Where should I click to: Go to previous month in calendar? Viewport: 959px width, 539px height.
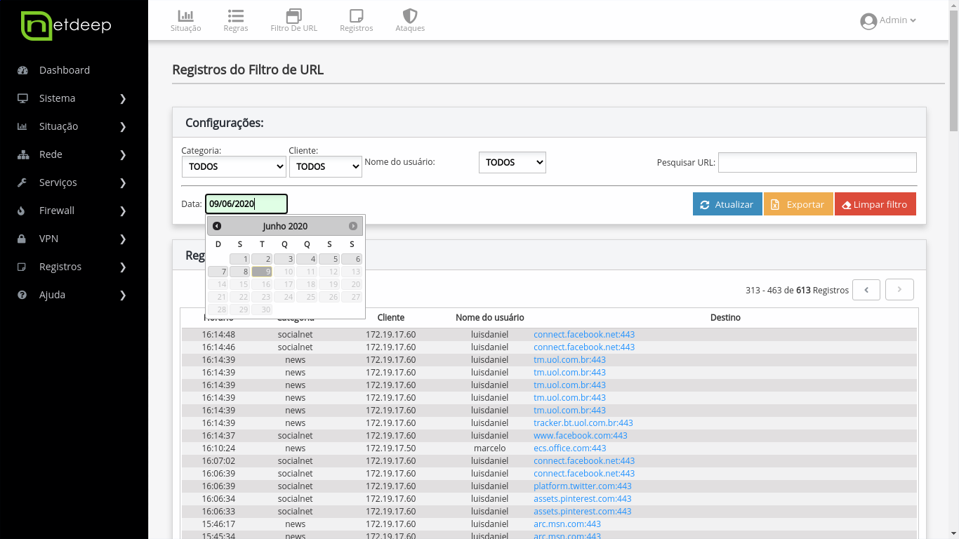click(x=217, y=226)
